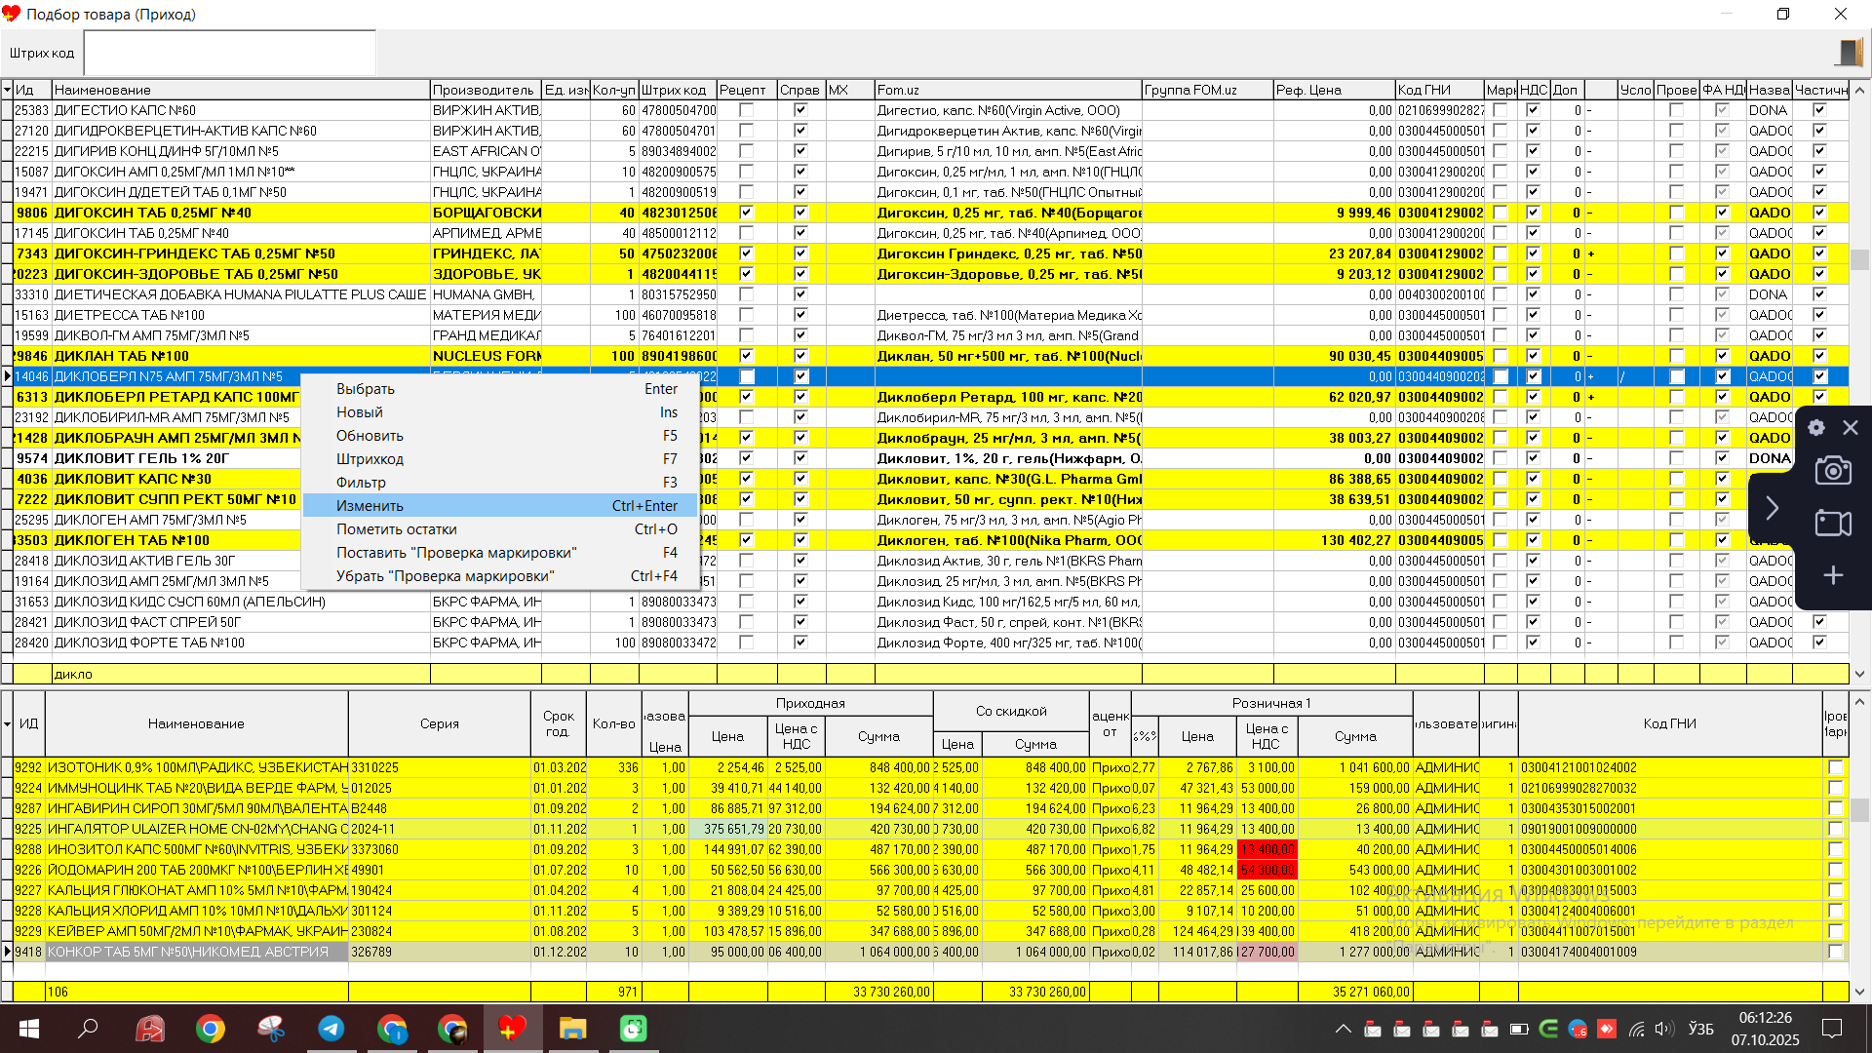Select Пометить остатки in context menu
The image size is (1872, 1053).
396,529
